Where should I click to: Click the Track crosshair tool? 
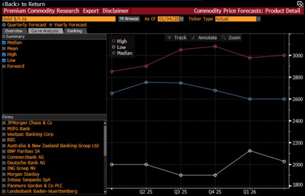177,38
